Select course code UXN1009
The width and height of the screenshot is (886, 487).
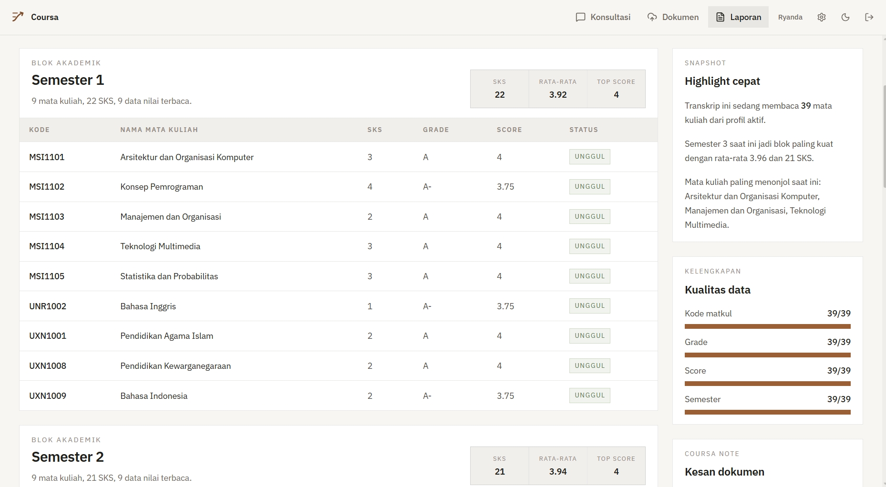(x=48, y=396)
